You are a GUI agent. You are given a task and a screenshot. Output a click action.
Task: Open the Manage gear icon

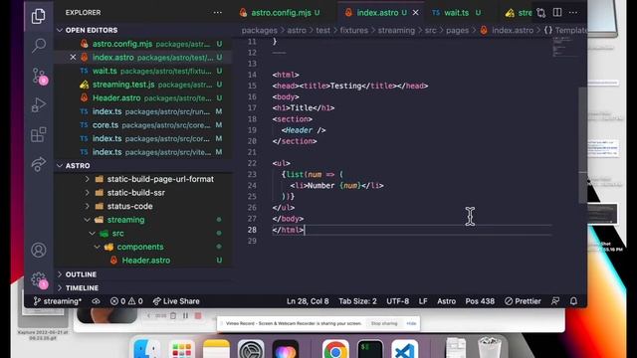39,280
